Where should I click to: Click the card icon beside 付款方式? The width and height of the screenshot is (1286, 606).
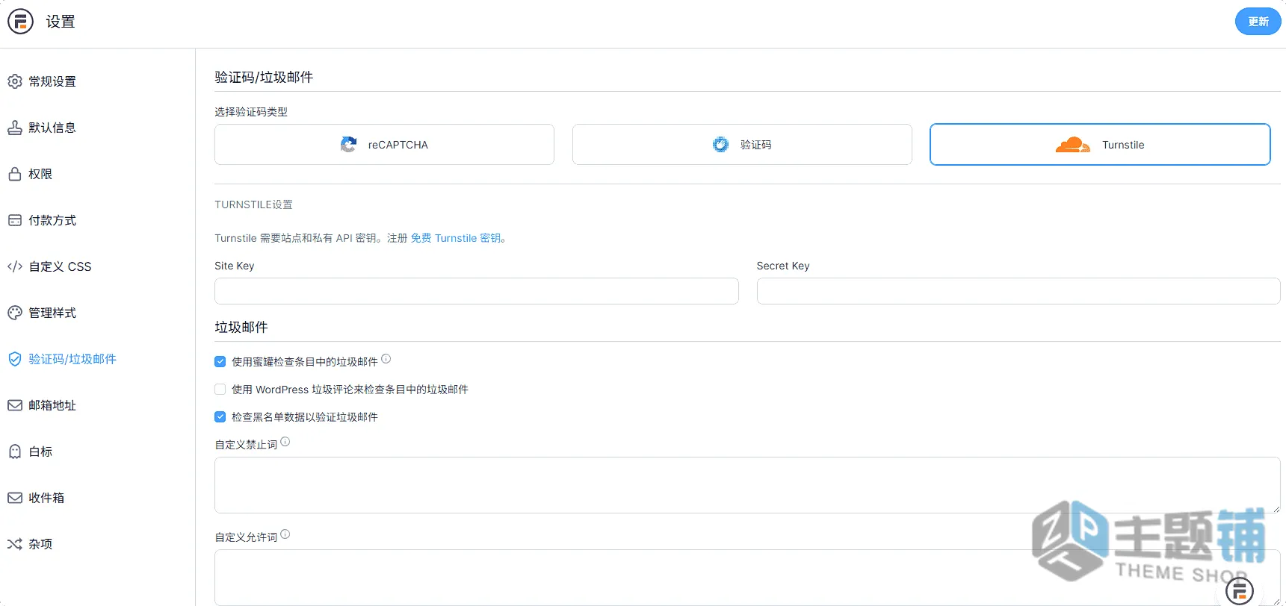tap(15, 220)
